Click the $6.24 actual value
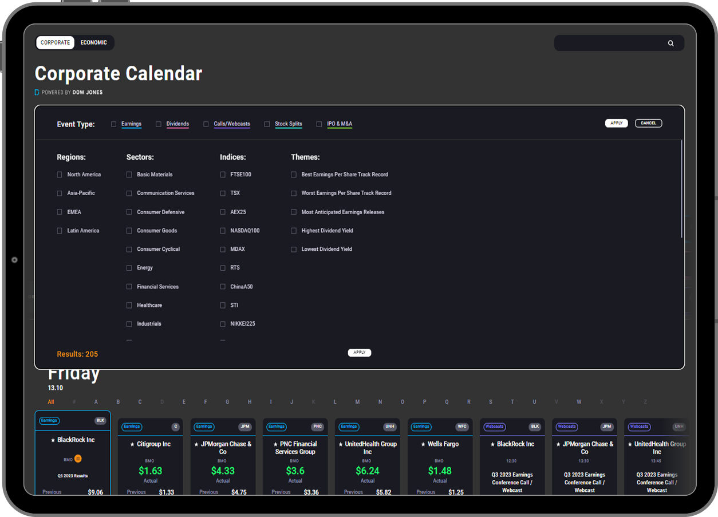The width and height of the screenshot is (718, 517). point(368,471)
